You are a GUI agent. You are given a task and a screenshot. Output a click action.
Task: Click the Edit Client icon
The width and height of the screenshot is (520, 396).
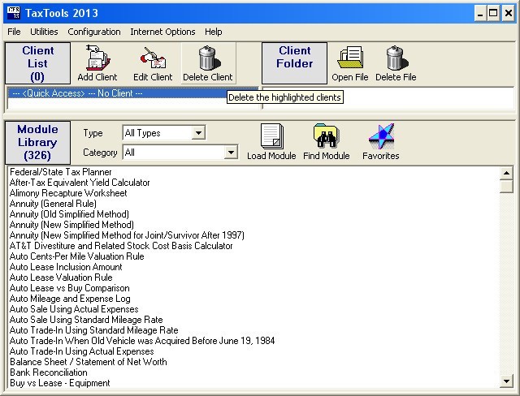pyautogui.click(x=153, y=58)
